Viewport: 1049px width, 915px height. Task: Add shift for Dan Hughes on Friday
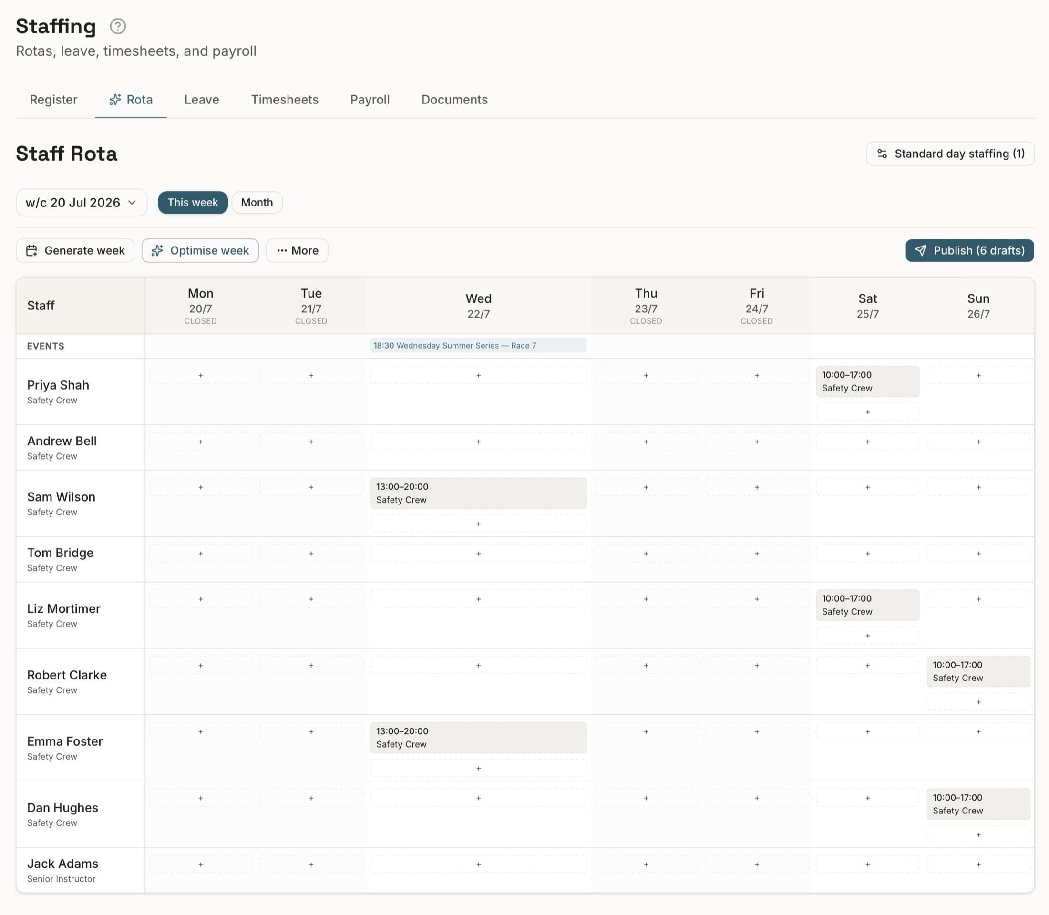(756, 798)
